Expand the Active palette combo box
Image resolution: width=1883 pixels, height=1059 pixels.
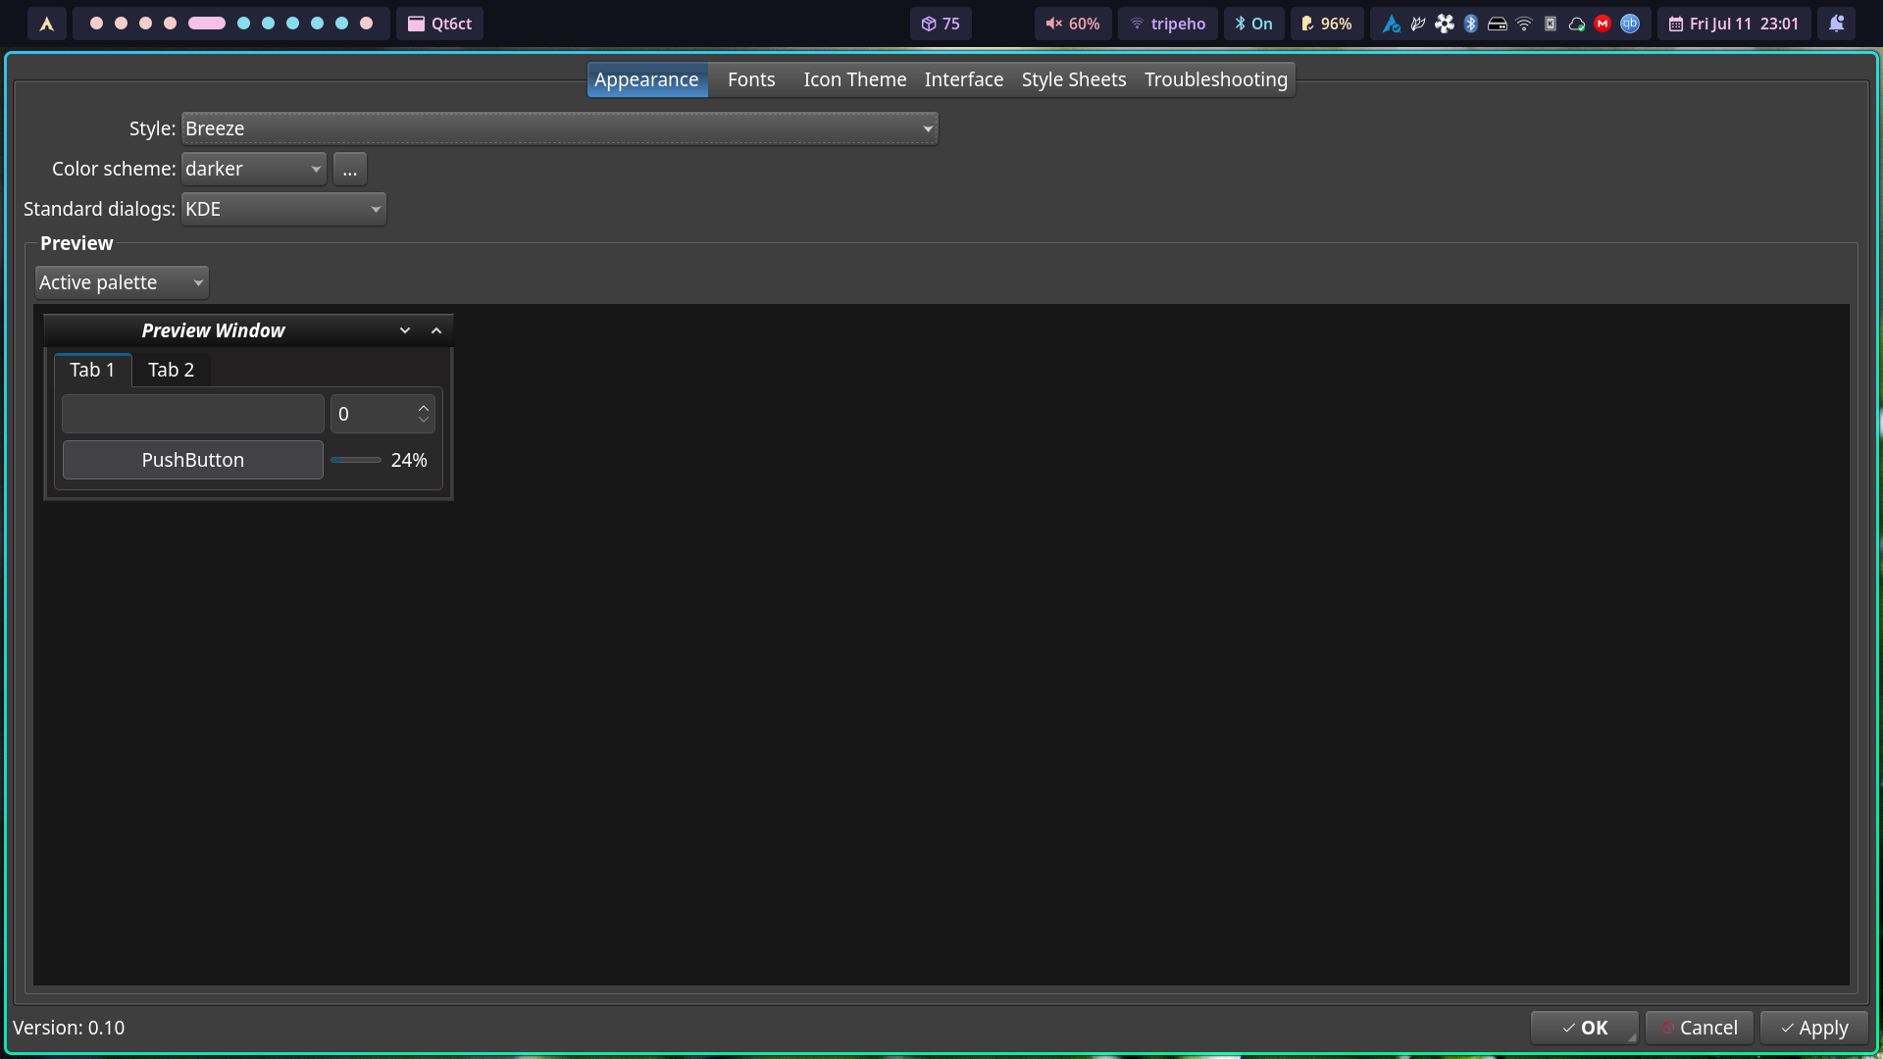[x=122, y=282]
